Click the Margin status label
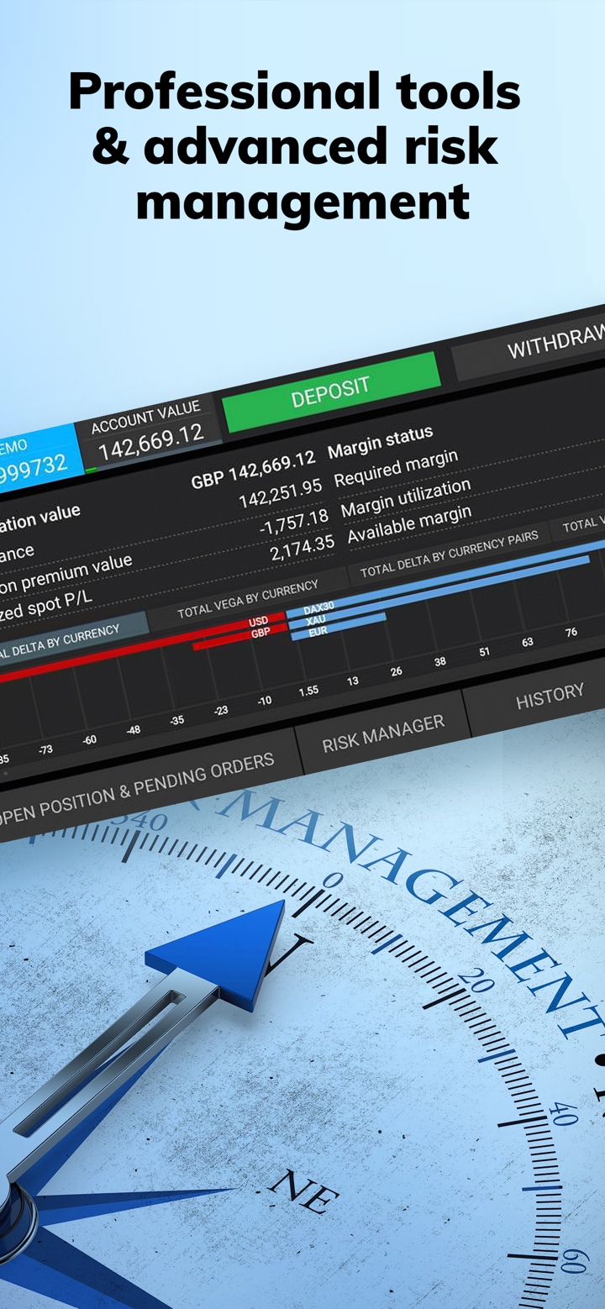The height and width of the screenshot is (1309, 605). coord(380,443)
